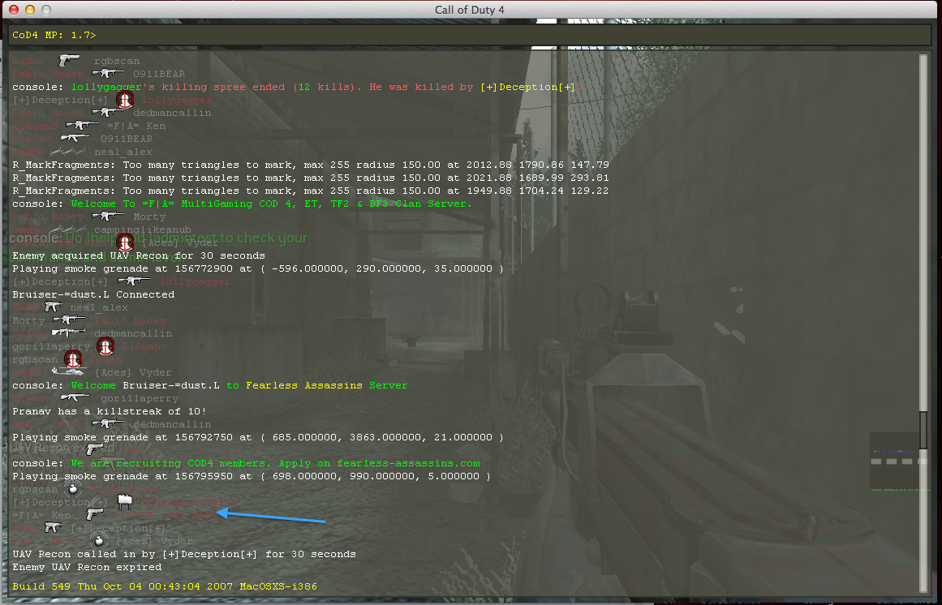
Task: Click the headshot icon in gorillaperry–ElGuapo row
Action: 105,345
